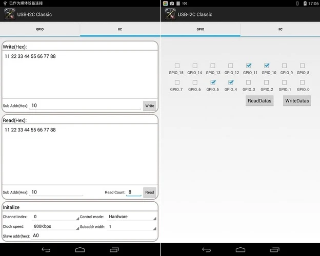Tap the Read button
The image size is (320, 256).
point(150,193)
